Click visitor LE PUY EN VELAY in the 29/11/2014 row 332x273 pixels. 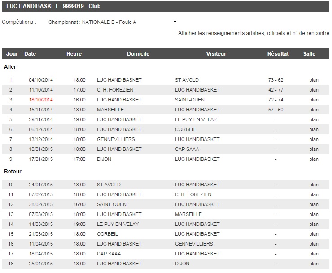coord(196,119)
